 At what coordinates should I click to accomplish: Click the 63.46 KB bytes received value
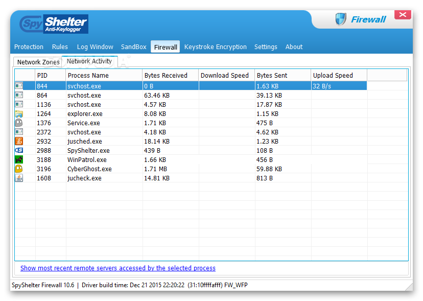coord(157,95)
